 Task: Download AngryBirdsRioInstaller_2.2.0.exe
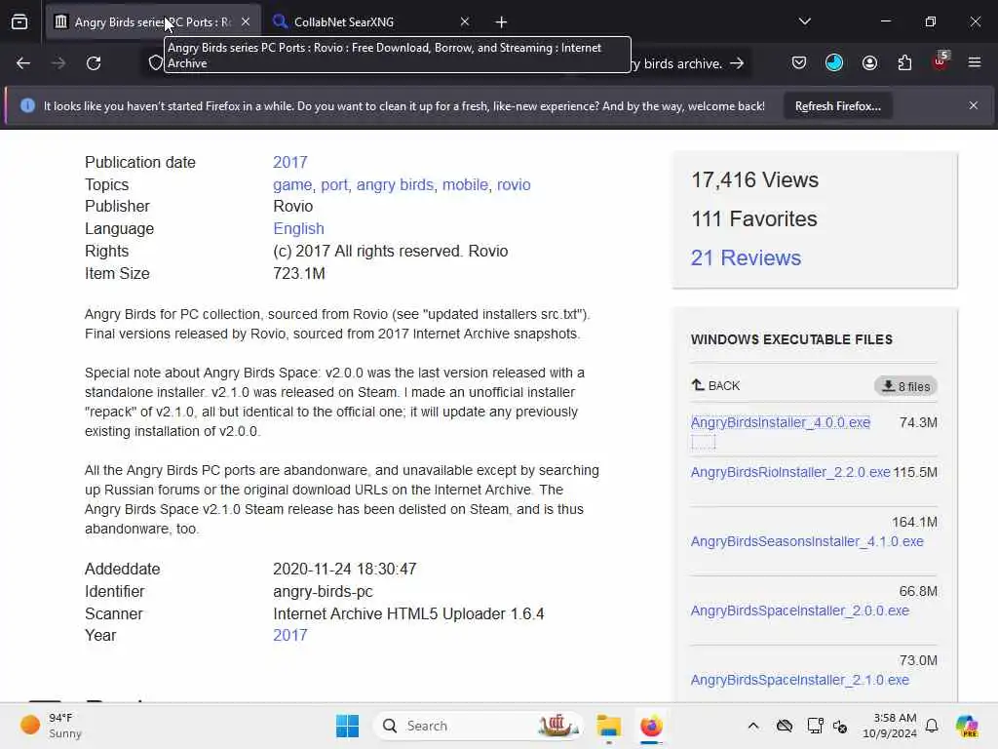click(x=790, y=473)
